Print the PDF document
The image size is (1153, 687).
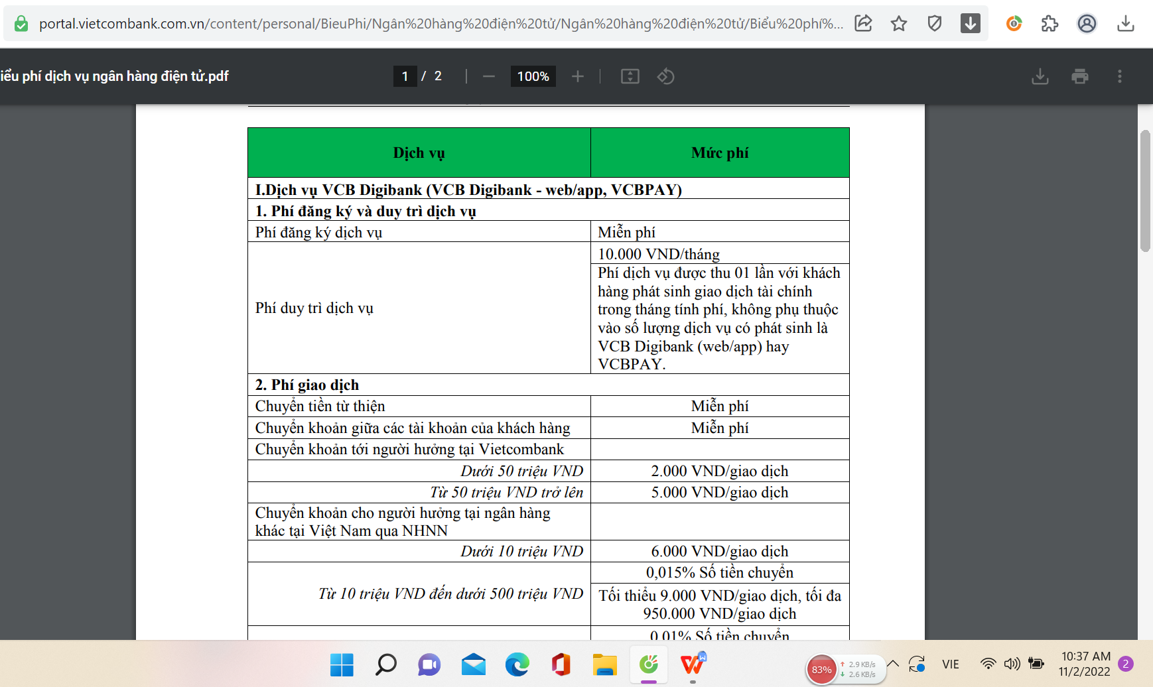click(1080, 76)
